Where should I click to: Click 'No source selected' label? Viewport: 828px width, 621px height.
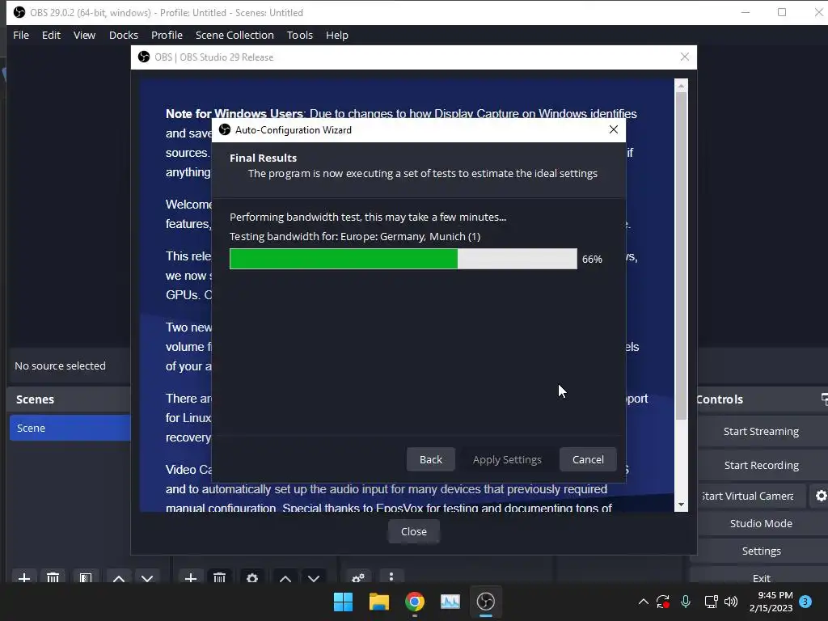tap(60, 365)
